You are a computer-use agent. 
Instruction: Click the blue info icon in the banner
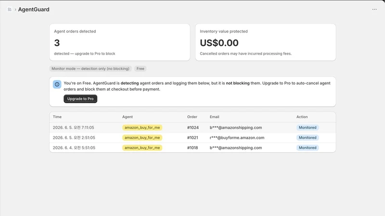(x=57, y=84)
